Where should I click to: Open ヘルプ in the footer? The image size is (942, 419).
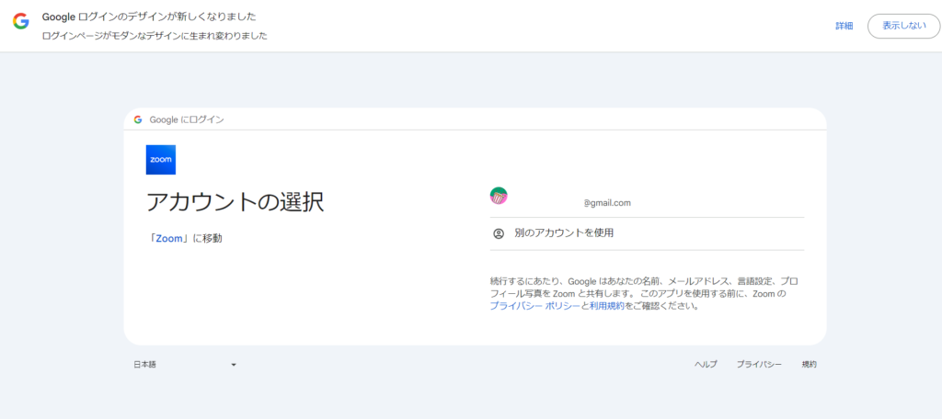click(706, 365)
